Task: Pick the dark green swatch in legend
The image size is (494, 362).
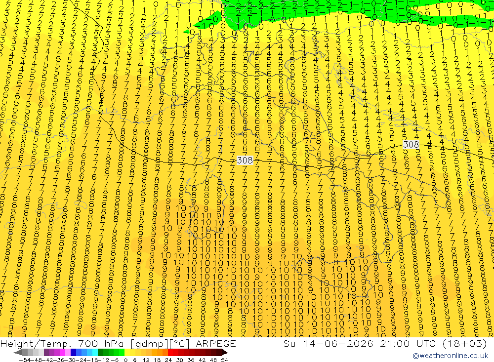Action: 100,352
